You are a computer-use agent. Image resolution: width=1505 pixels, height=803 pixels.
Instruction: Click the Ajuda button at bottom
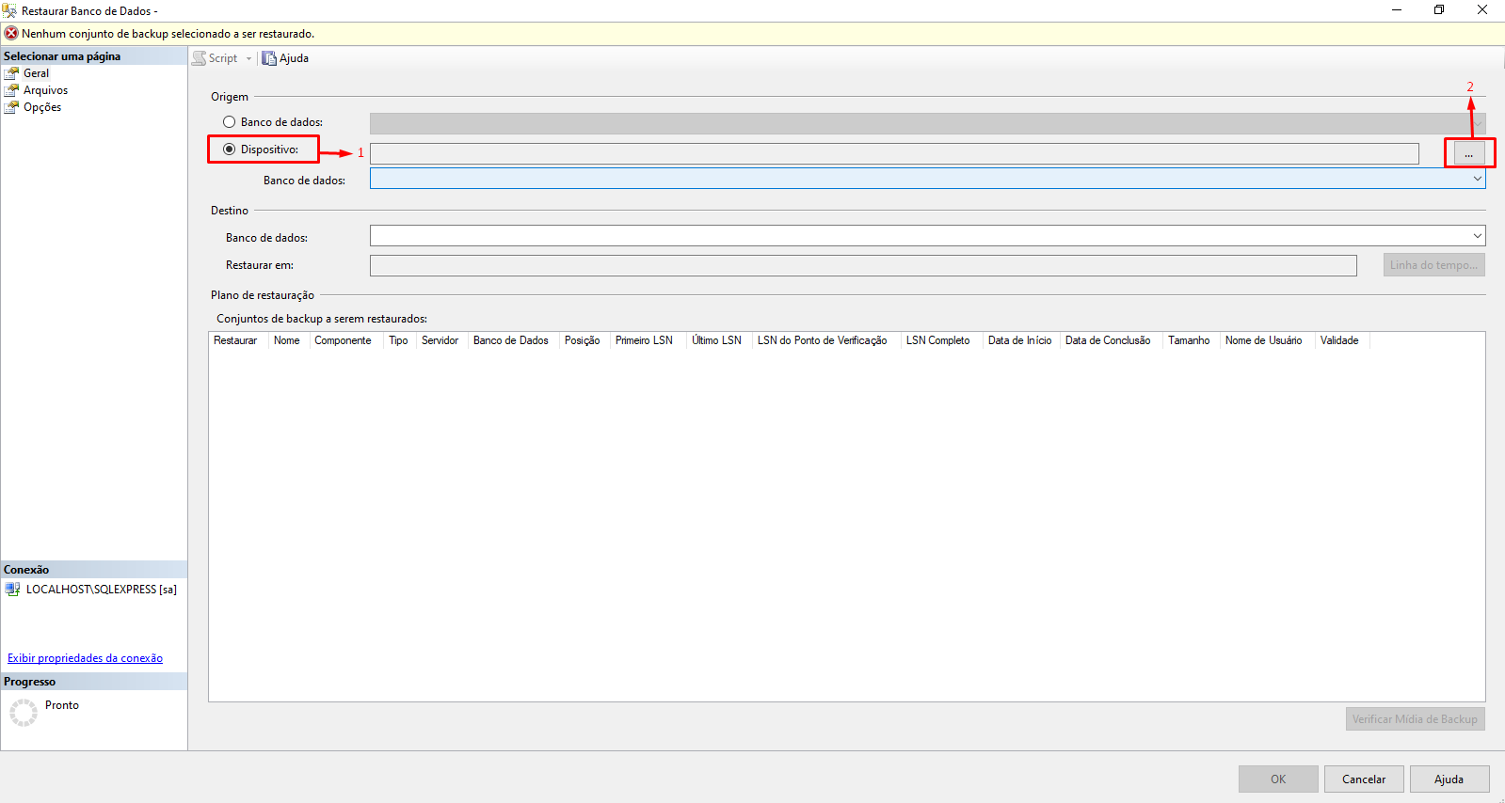tap(1449, 779)
